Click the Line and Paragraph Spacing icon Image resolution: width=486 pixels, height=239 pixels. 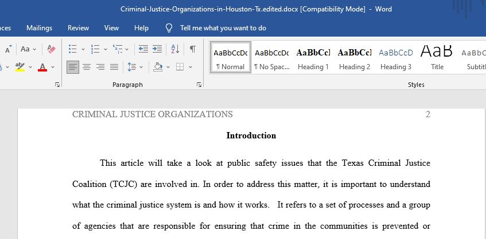tap(132, 67)
